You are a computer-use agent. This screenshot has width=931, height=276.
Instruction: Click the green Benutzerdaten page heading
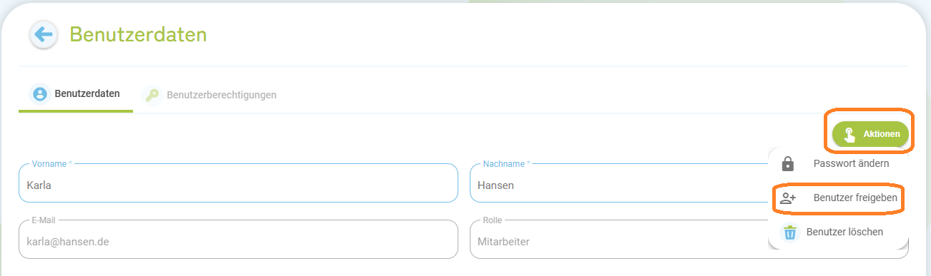point(138,34)
